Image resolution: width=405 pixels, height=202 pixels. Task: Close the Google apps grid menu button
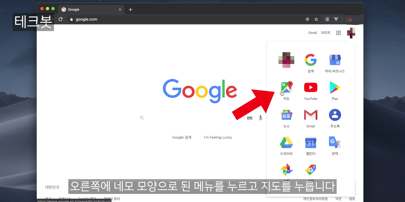(339, 33)
